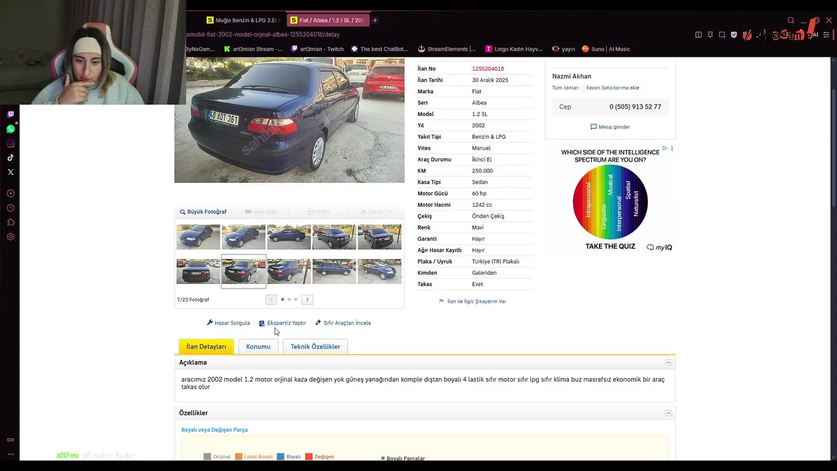Open WhatsApp in the browser sidebar
The height and width of the screenshot is (471, 837).
pyautogui.click(x=10, y=129)
